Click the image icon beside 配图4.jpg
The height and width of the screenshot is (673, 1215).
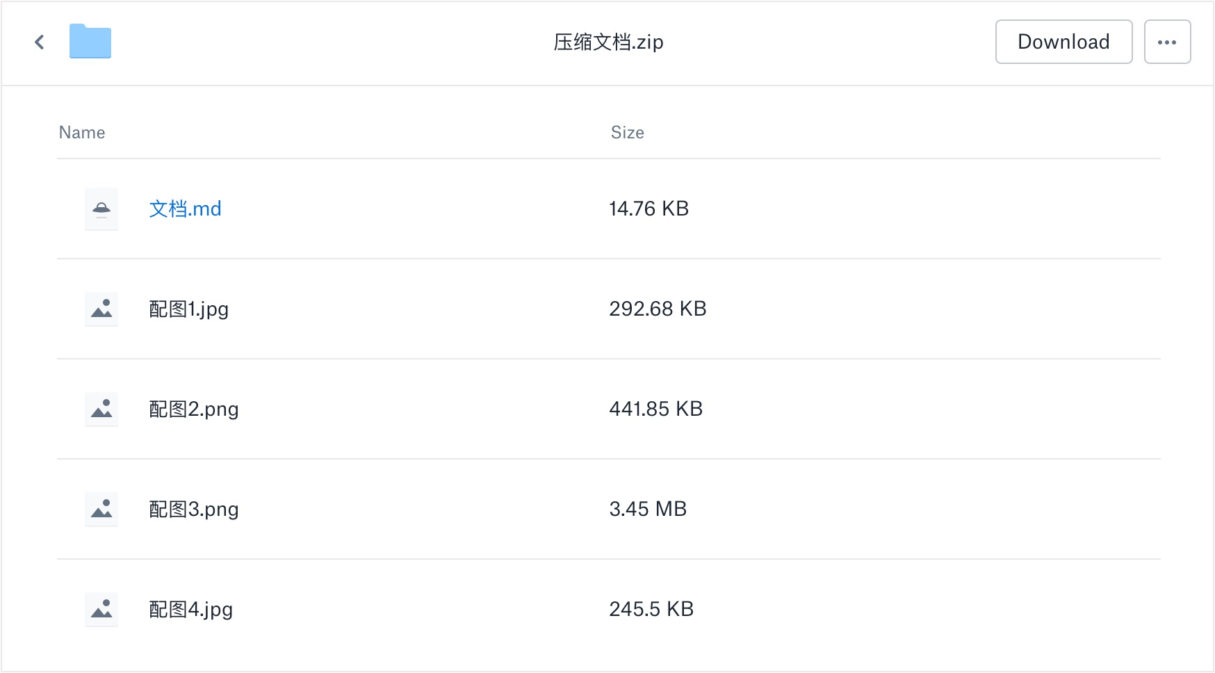(101, 609)
